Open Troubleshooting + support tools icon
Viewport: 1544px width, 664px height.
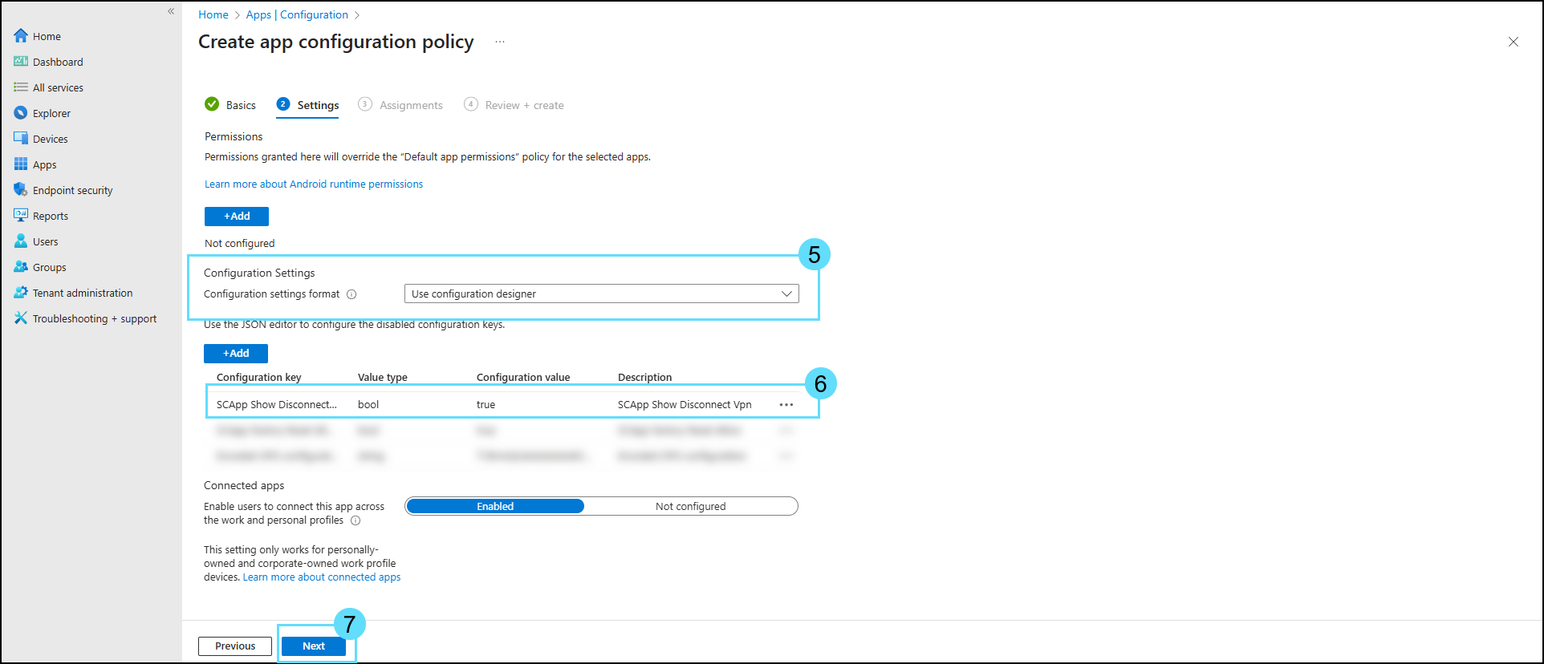21,318
